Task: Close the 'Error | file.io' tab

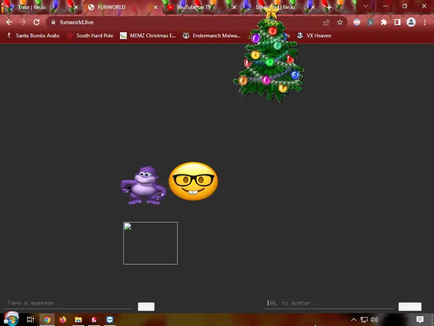Action: 76,7
